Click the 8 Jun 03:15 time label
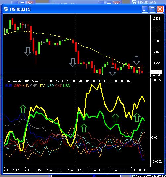This screenshot has height=177, width=166. click(117, 170)
